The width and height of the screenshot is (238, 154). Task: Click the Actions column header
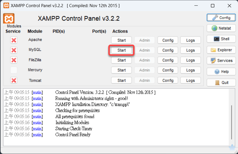pos(120,31)
